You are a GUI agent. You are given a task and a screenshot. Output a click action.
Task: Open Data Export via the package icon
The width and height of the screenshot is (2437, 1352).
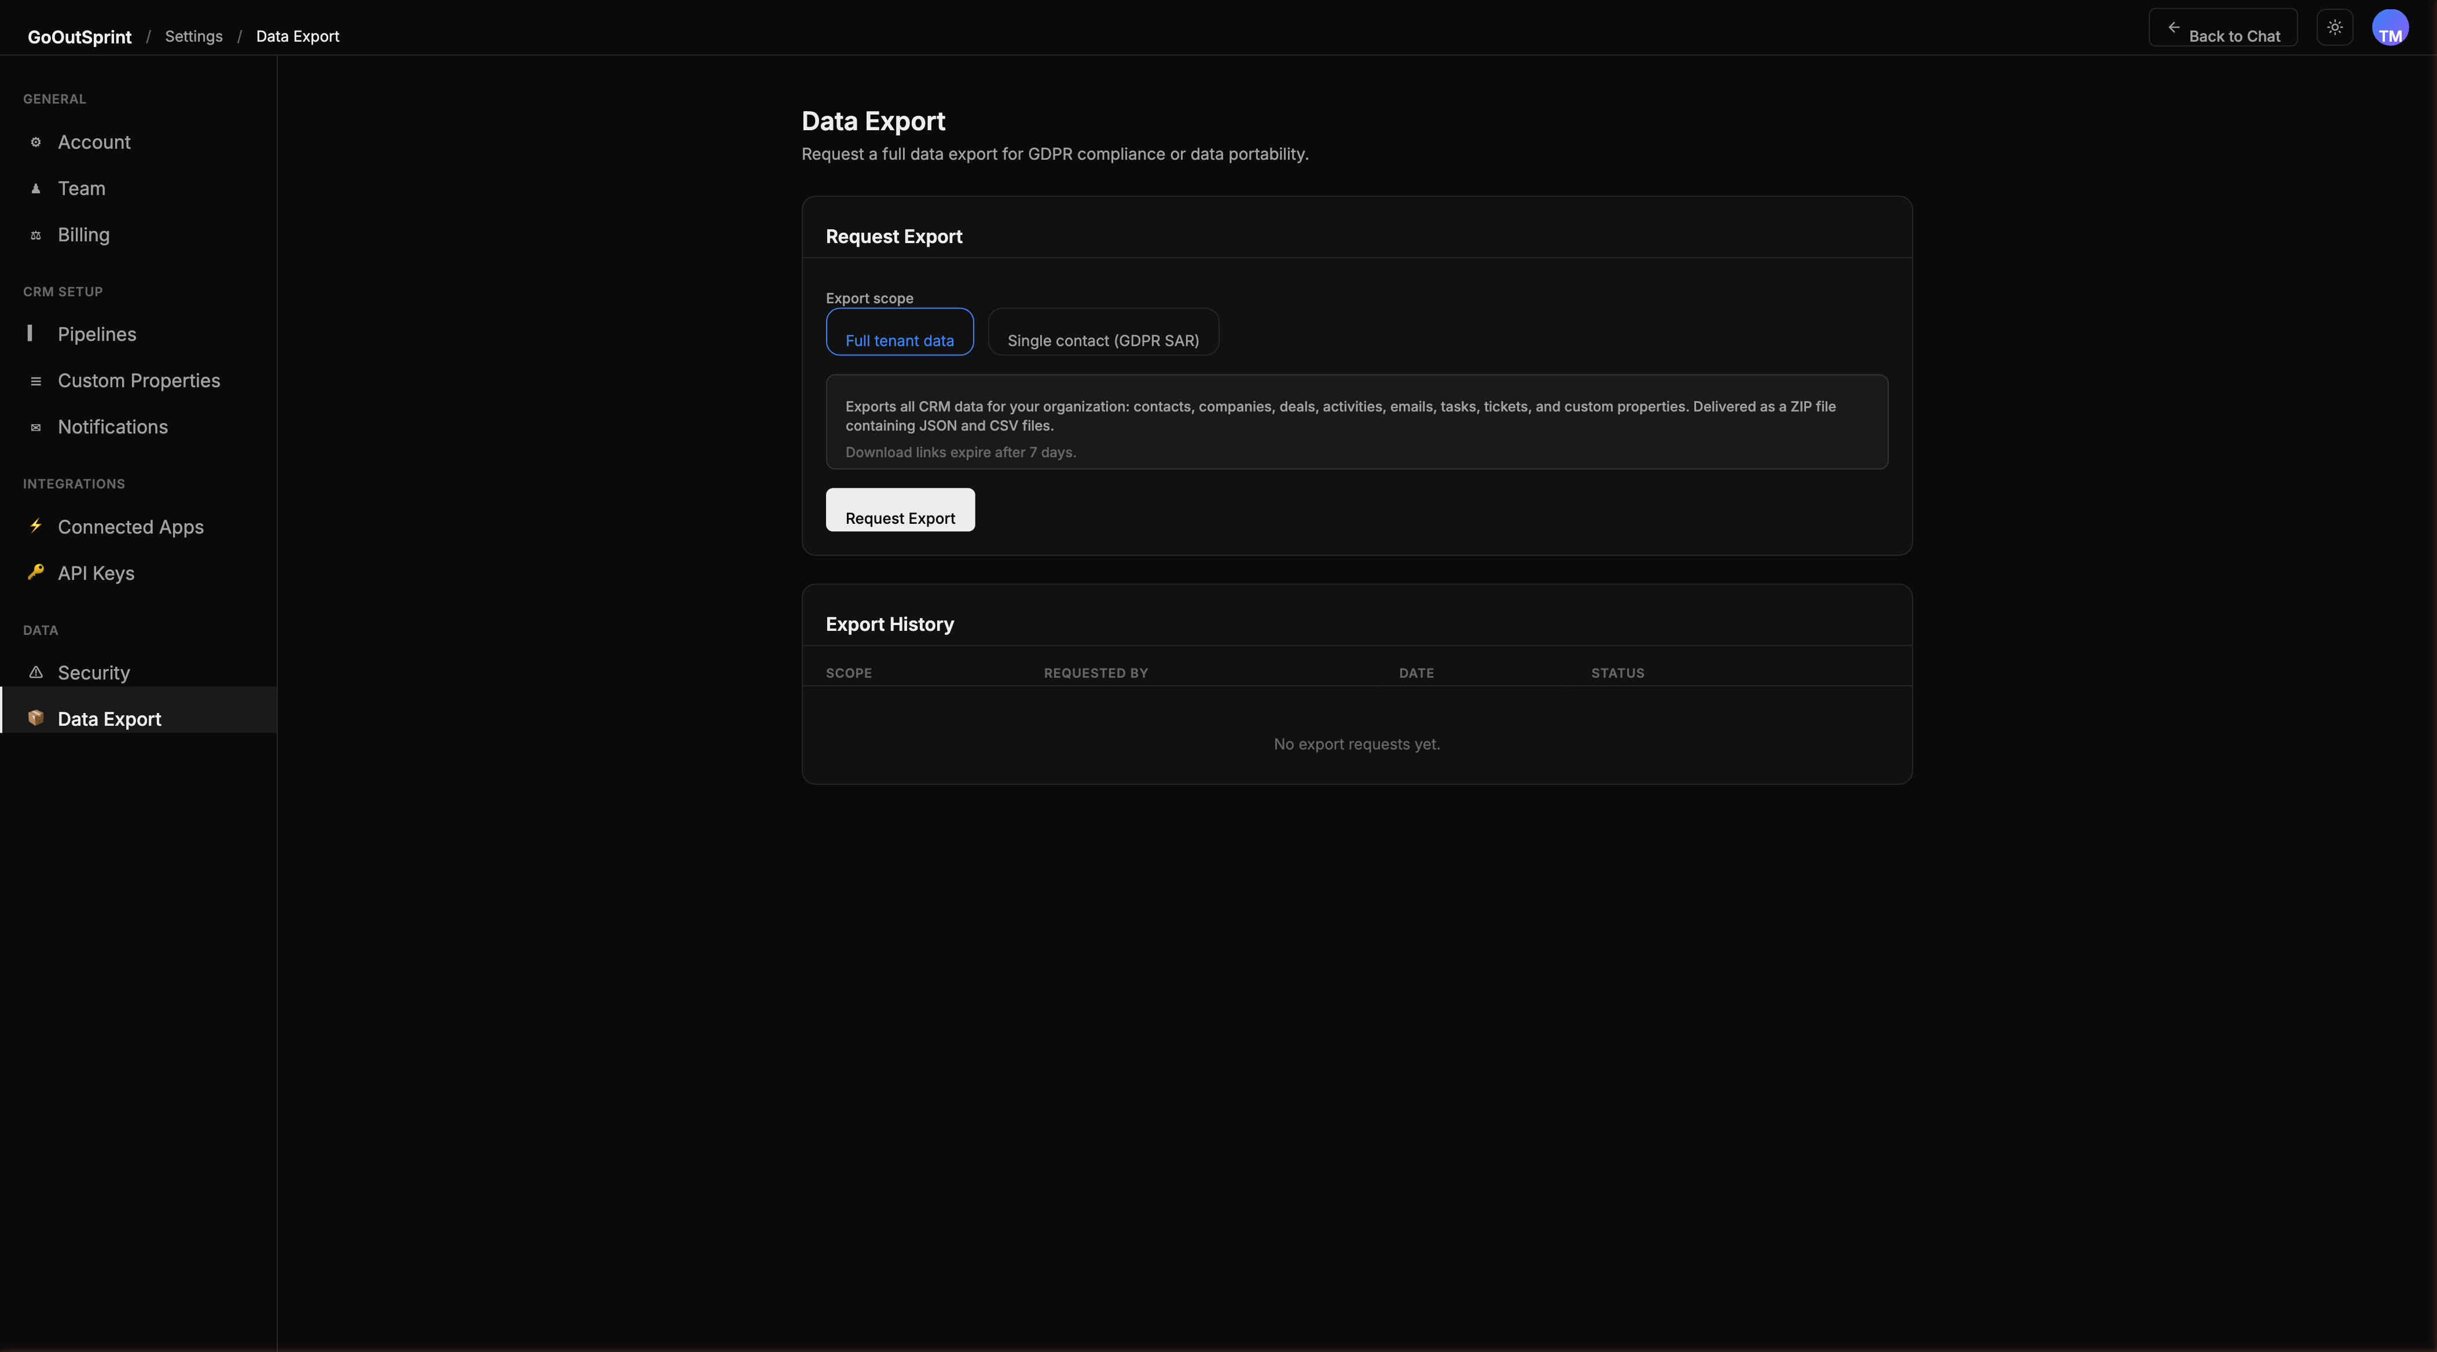coord(36,718)
